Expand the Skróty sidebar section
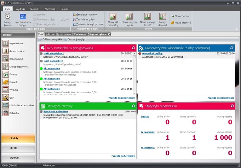Viewport: 241px width, 168px height. pos(18,148)
